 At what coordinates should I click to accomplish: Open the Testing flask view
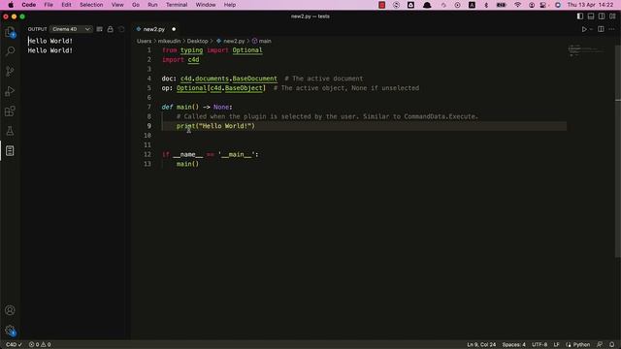tap(10, 131)
